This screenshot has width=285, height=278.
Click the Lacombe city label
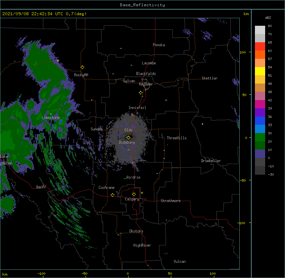(x=149, y=63)
